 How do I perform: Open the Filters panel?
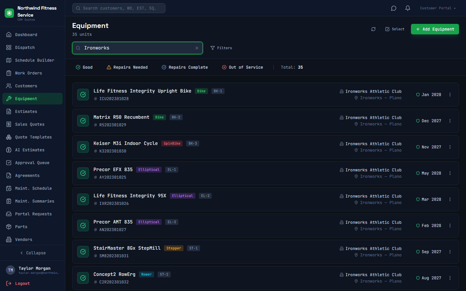(x=221, y=48)
